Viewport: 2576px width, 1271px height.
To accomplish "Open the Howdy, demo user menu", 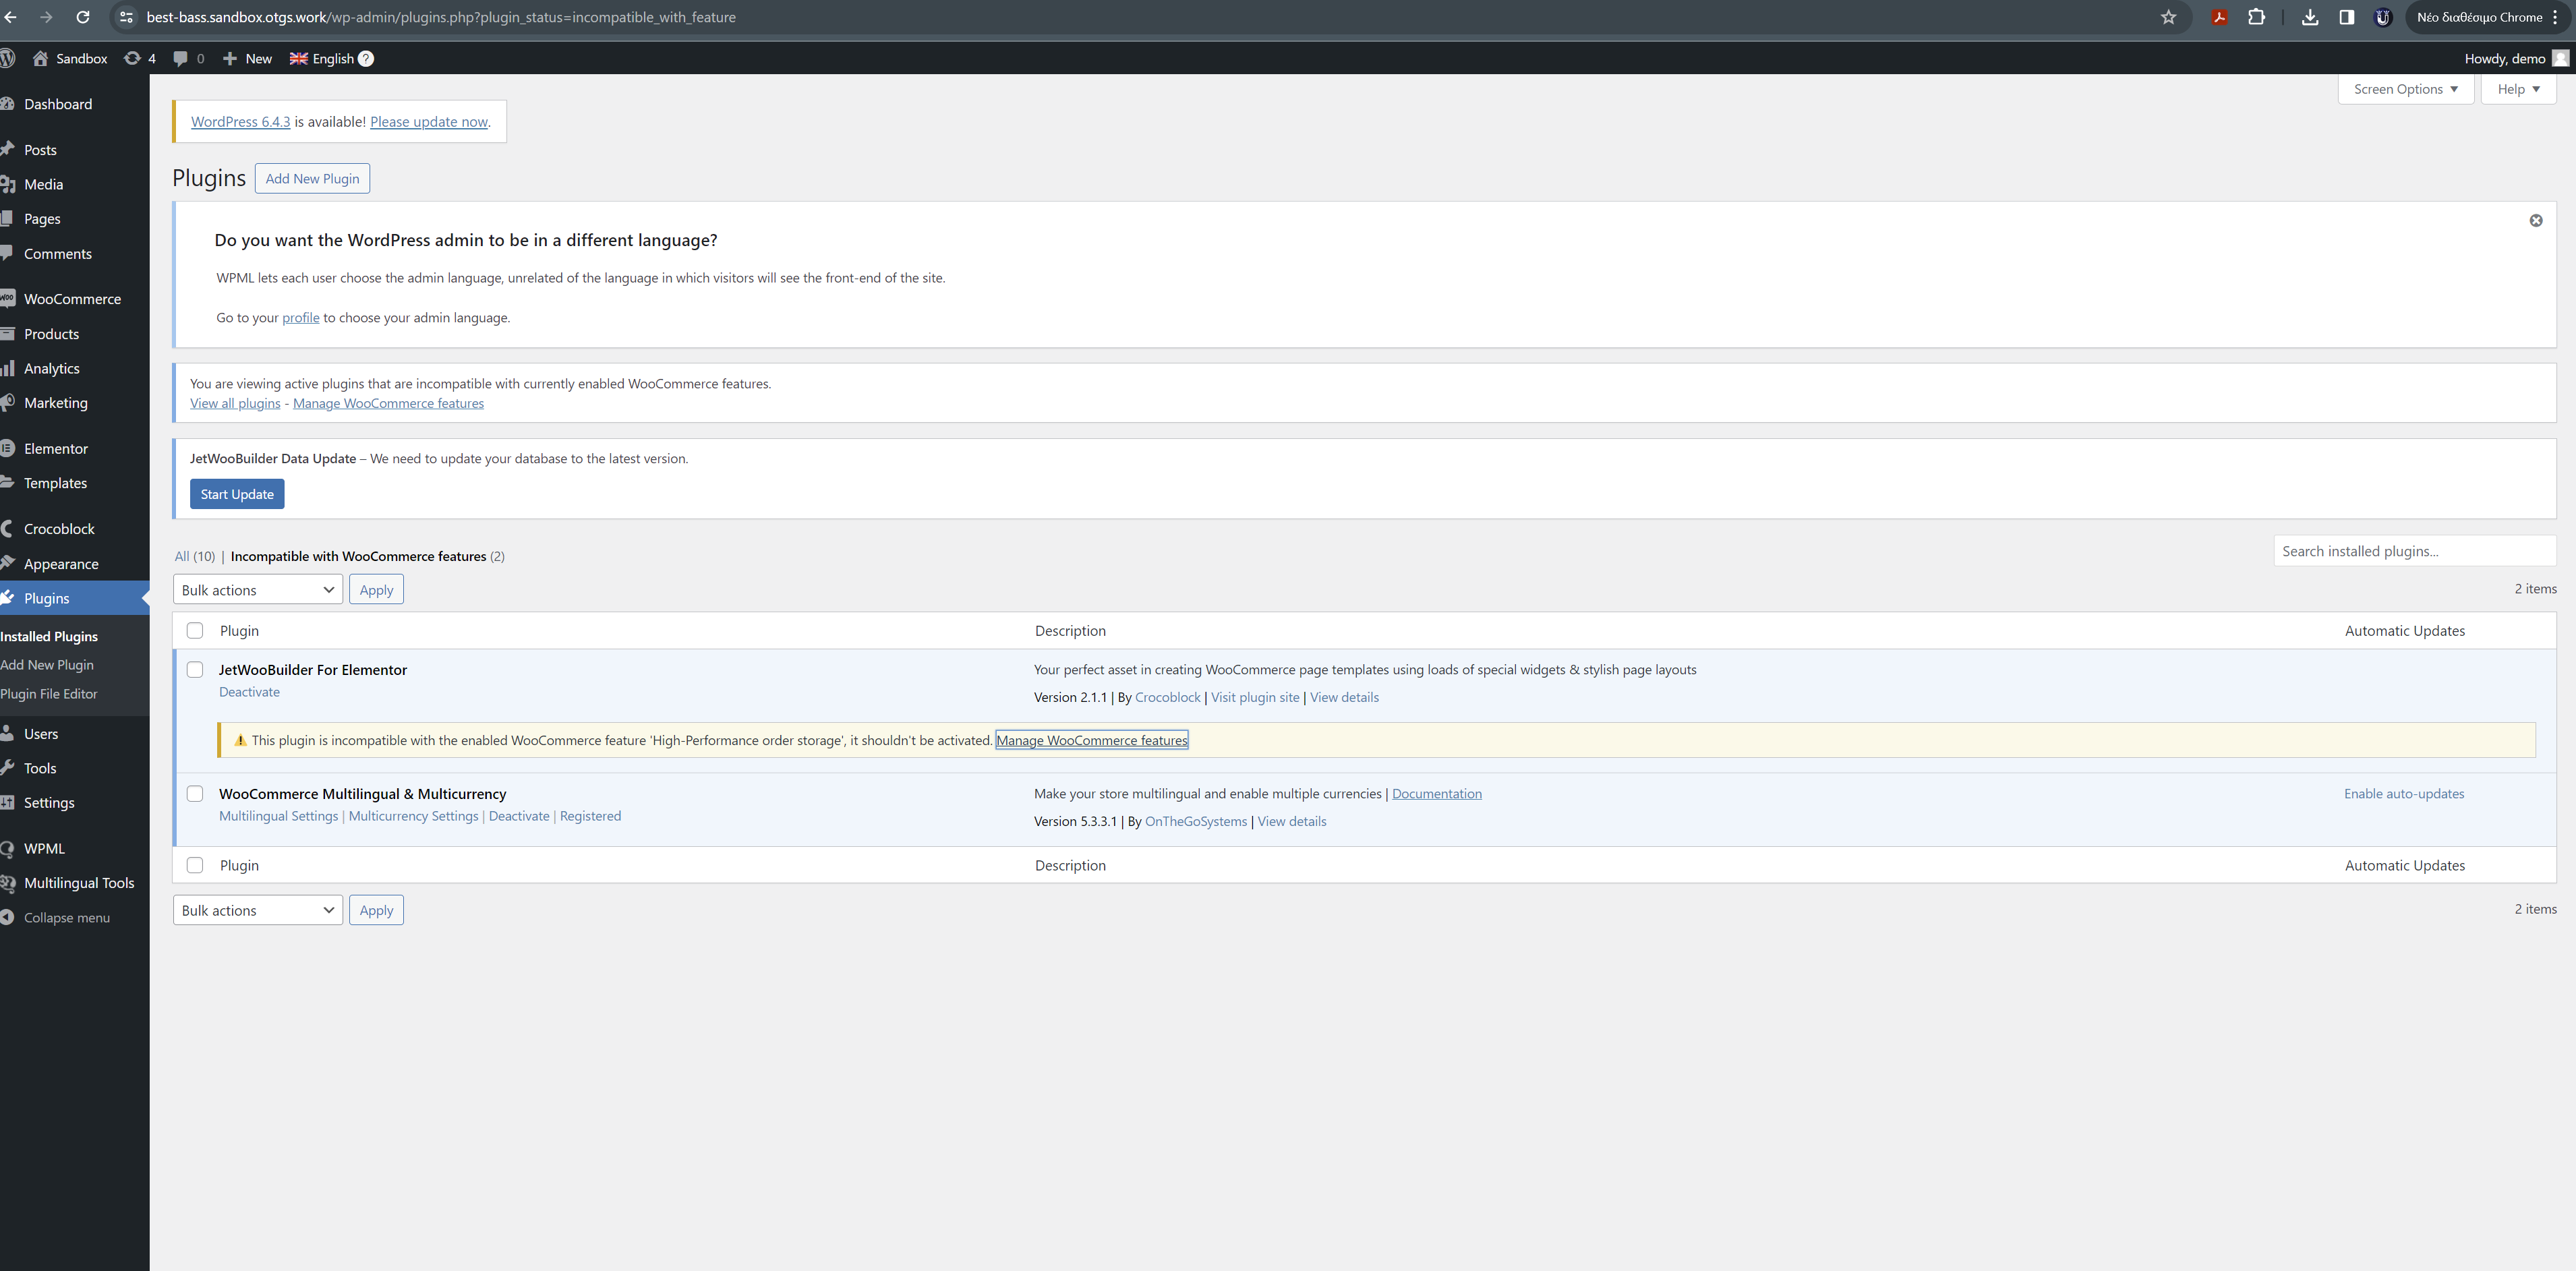I will pyautogui.click(x=2516, y=58).
